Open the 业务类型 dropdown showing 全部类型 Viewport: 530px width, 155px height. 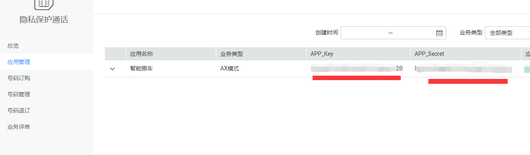pos(507,33)
